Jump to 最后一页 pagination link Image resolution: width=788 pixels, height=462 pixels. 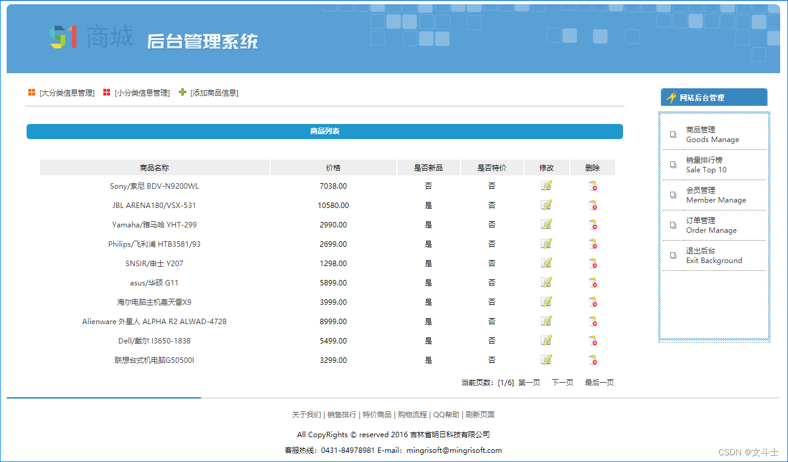tap(599, 383)
